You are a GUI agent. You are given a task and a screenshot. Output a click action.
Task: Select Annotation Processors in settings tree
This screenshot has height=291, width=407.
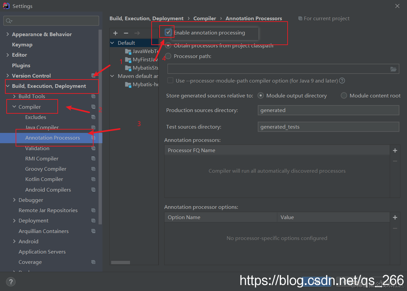[53, 138]
